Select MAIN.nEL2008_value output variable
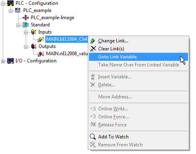 tap(67, 54)
